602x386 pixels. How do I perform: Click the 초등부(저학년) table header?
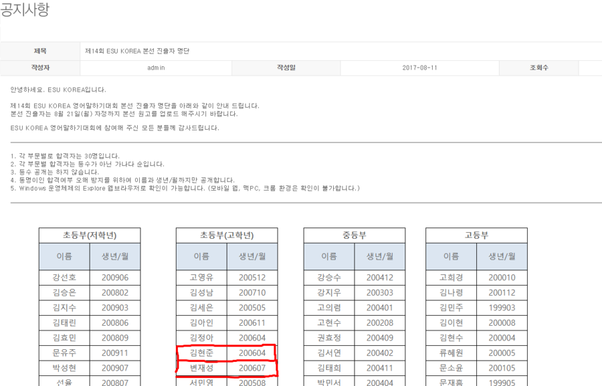(90, 235)
